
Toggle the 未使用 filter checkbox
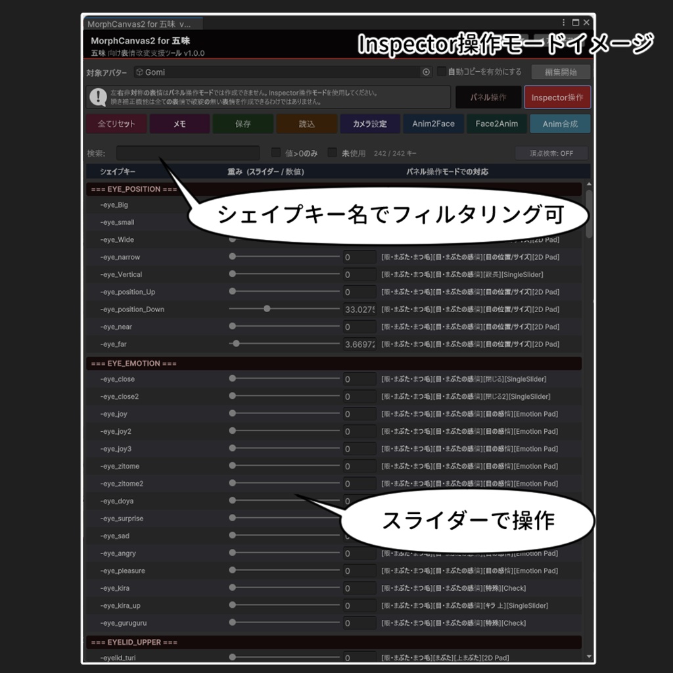(x=332, y=152)
